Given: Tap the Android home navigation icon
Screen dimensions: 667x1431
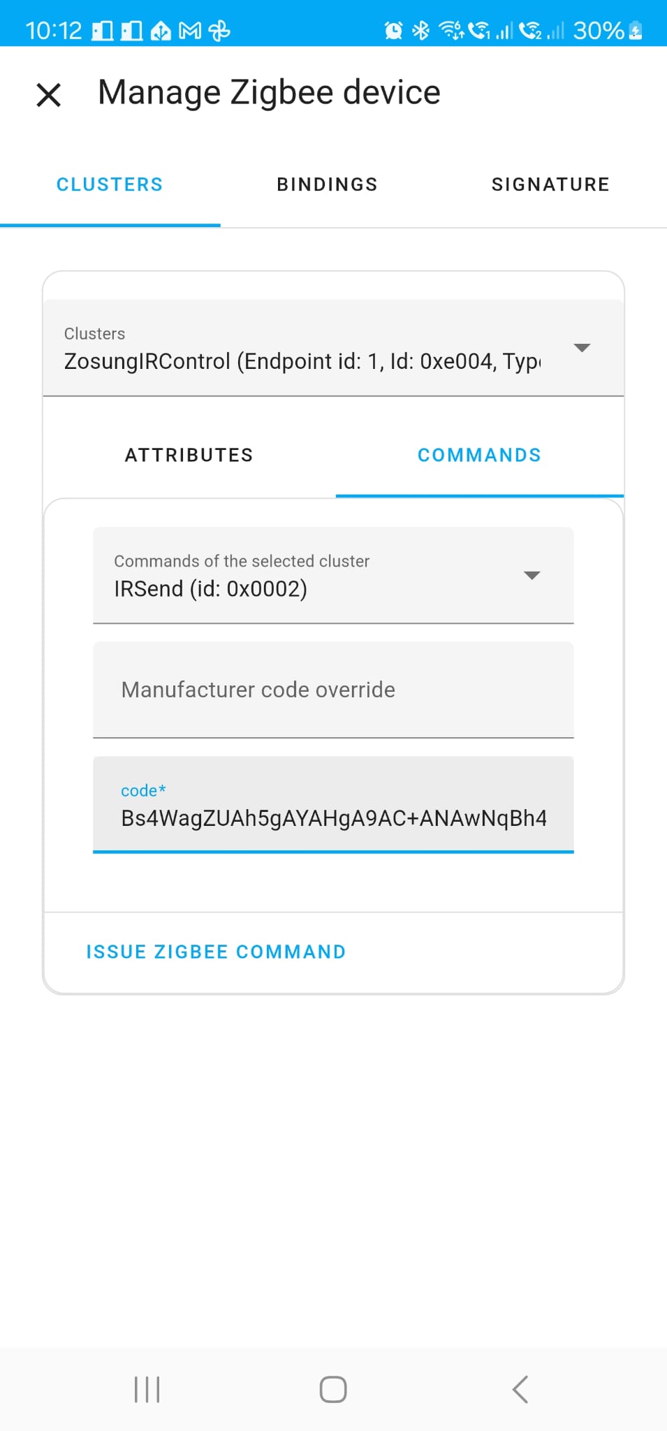Looking at the screenshot, I should (333, 1389).
